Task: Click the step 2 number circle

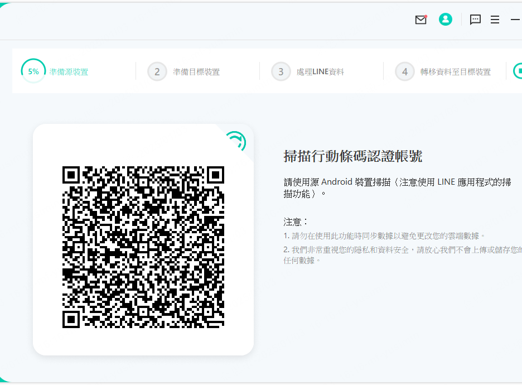Action: tap(157, 71)
